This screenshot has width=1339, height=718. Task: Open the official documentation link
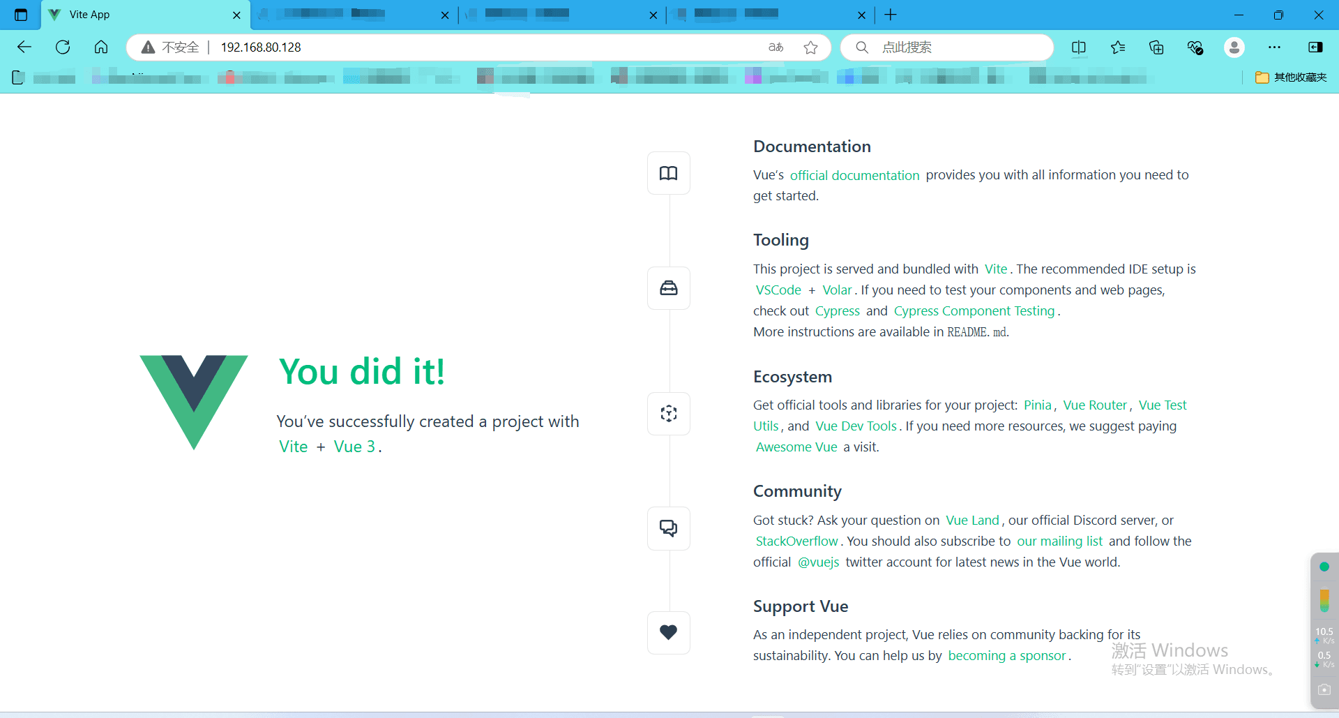coord(854,175)
